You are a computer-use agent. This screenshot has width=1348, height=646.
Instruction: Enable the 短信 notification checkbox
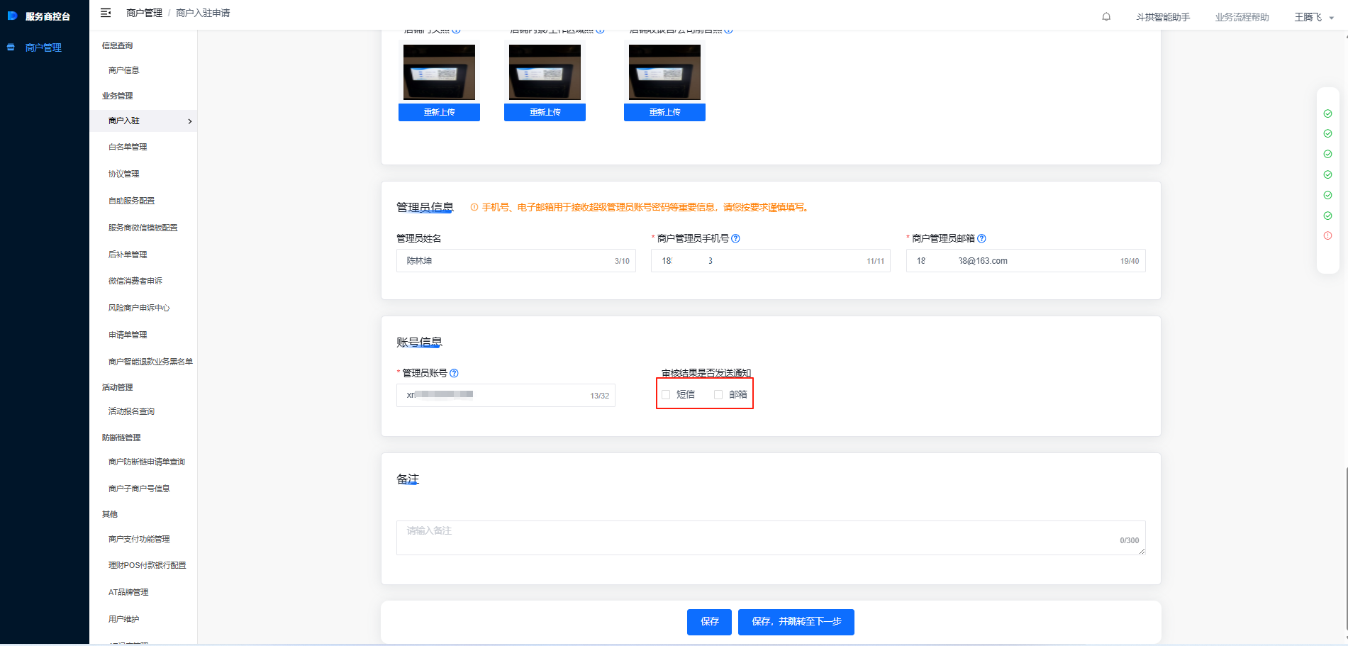pos(666,394)
